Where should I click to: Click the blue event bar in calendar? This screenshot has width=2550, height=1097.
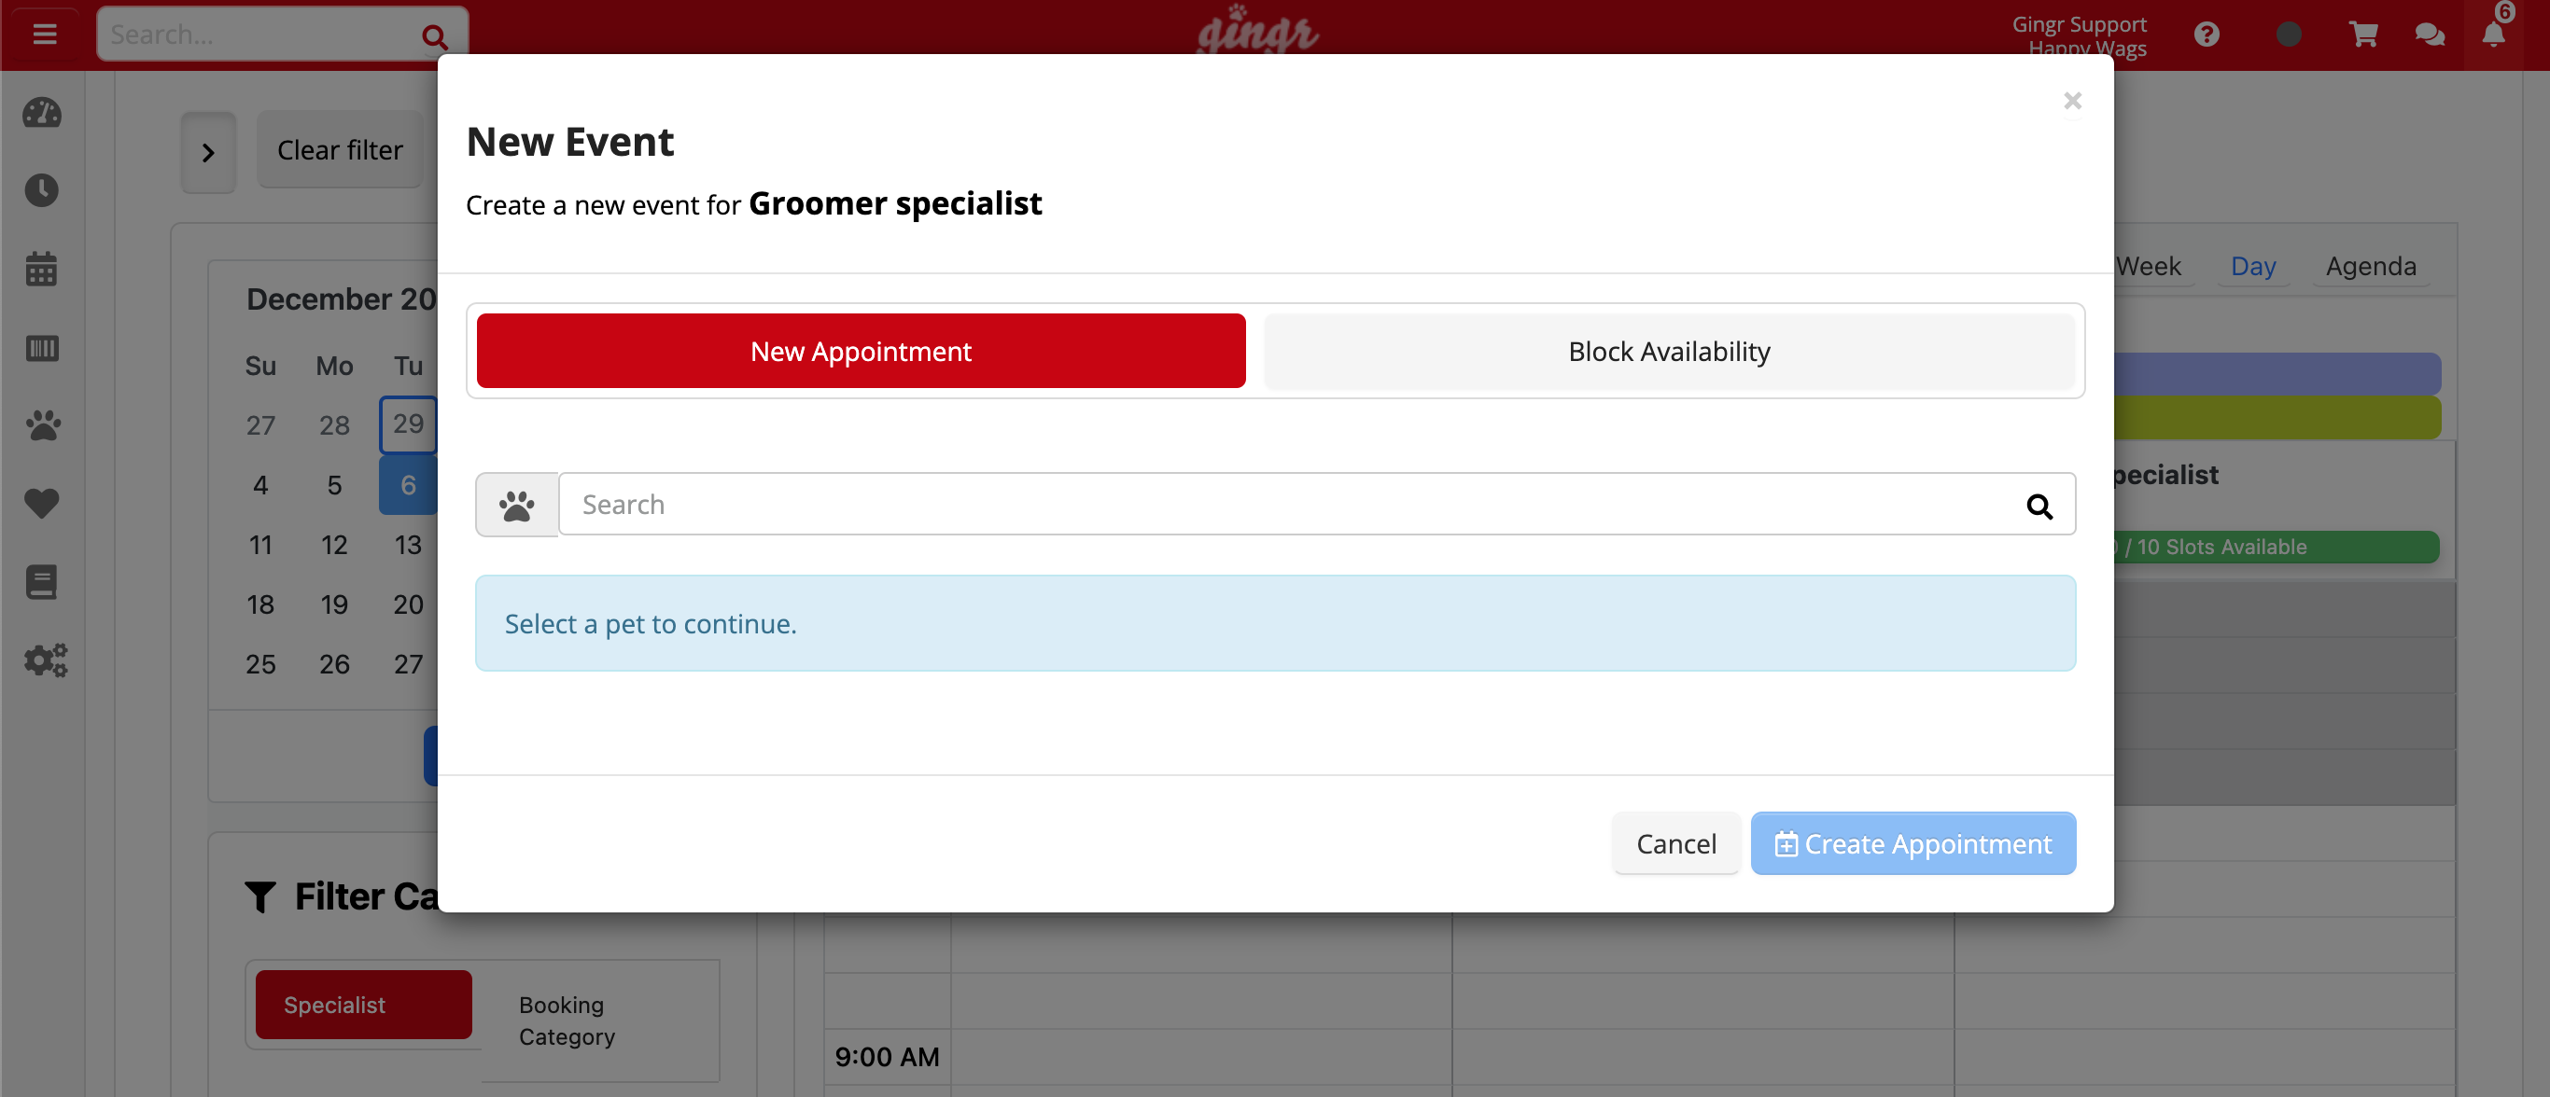tap(2277, 374)
